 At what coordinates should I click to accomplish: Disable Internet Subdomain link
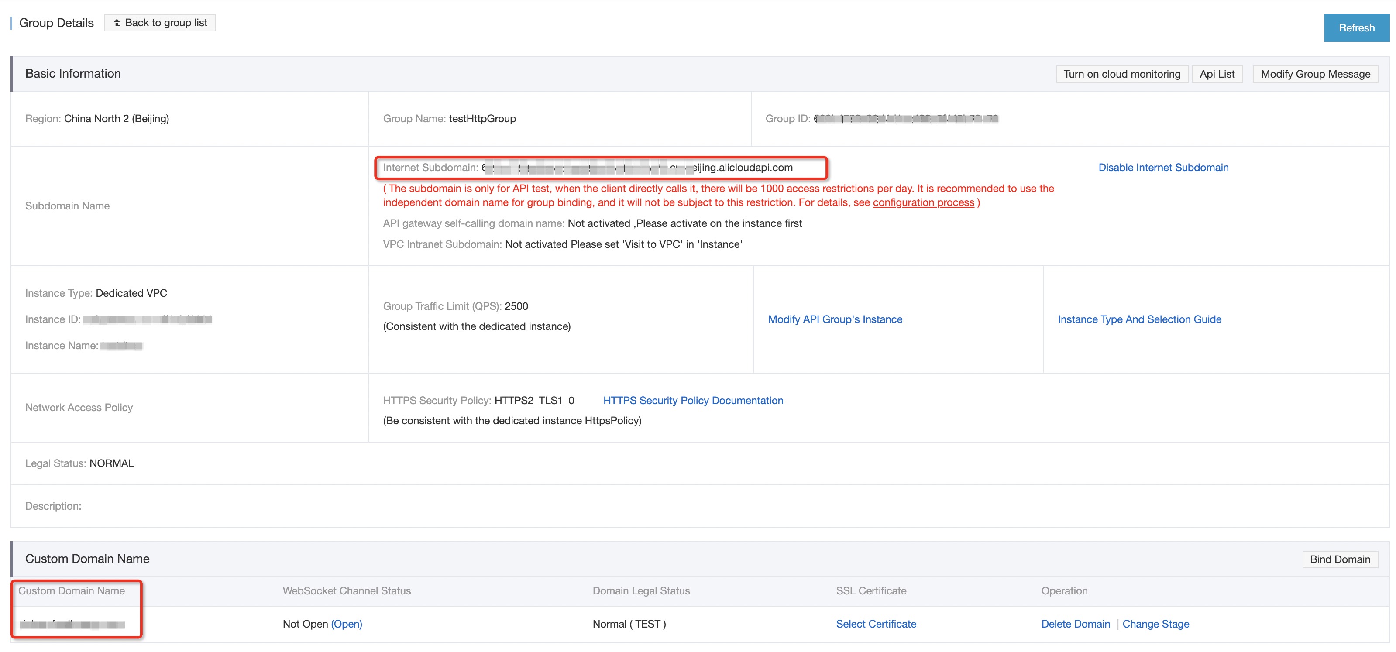pyautogui.click(x=1162, y=168)
